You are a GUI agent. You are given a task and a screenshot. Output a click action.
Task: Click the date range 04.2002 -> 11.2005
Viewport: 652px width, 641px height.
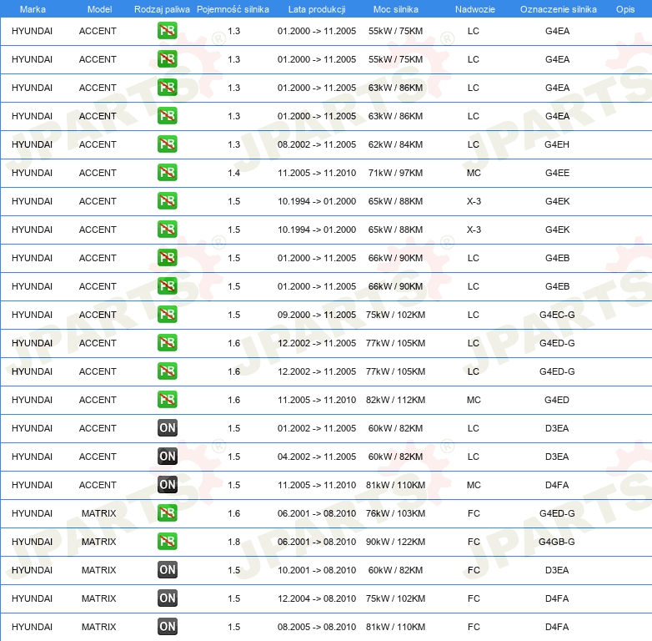[317, 457]
